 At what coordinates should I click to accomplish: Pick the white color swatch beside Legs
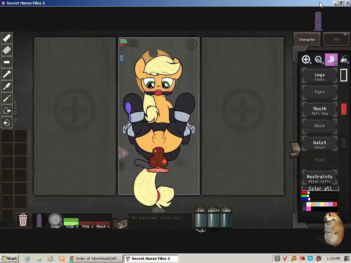(343, 75)
